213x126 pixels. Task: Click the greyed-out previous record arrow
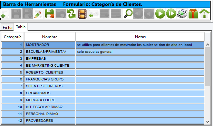click(149, 13)
